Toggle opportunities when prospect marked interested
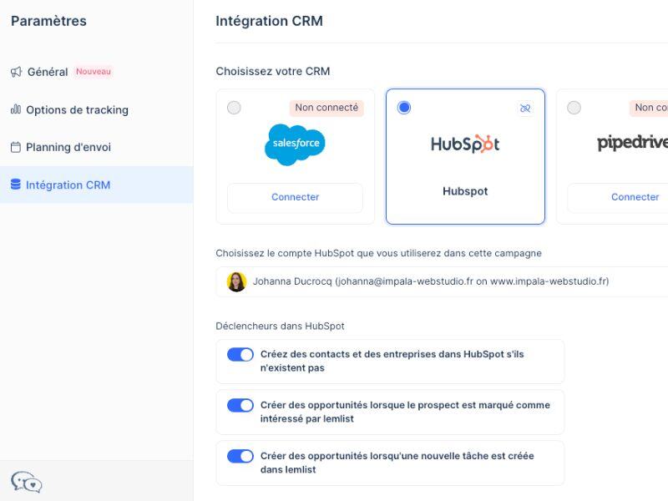 pos(240,405)
